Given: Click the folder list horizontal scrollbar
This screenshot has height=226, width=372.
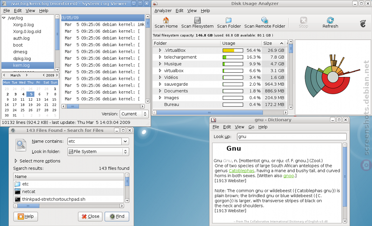Looking at the screenshot, I should pos(219,112).
